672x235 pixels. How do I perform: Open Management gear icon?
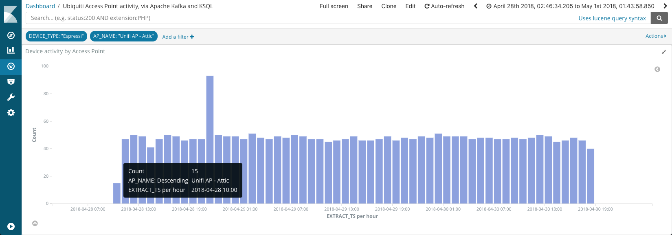(x=11, y=113)
